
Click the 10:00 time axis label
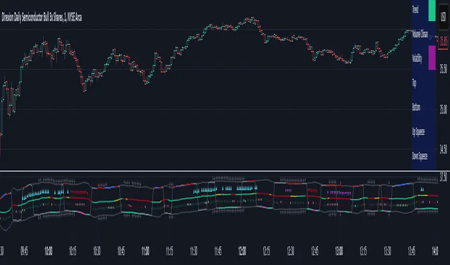(x=48, y=251)
